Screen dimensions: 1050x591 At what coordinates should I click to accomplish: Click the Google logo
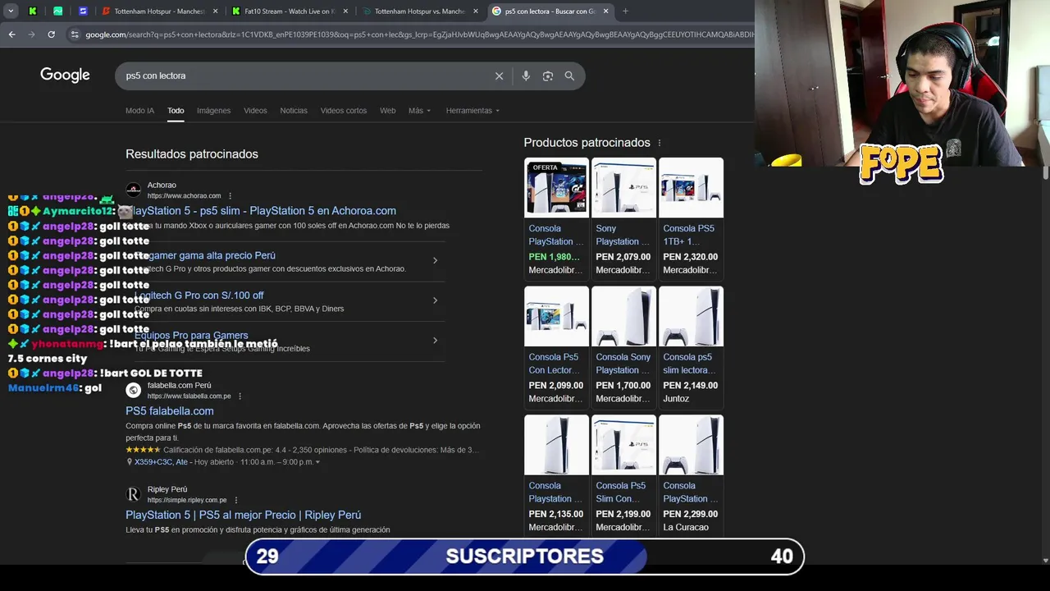point(65,76)
